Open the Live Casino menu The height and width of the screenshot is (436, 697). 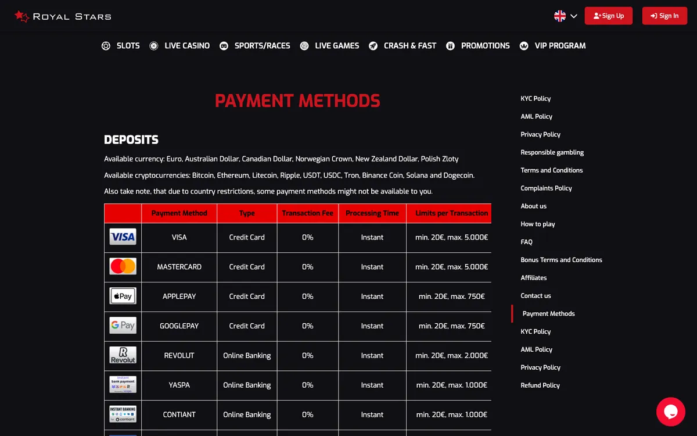(x=179, y=46)
